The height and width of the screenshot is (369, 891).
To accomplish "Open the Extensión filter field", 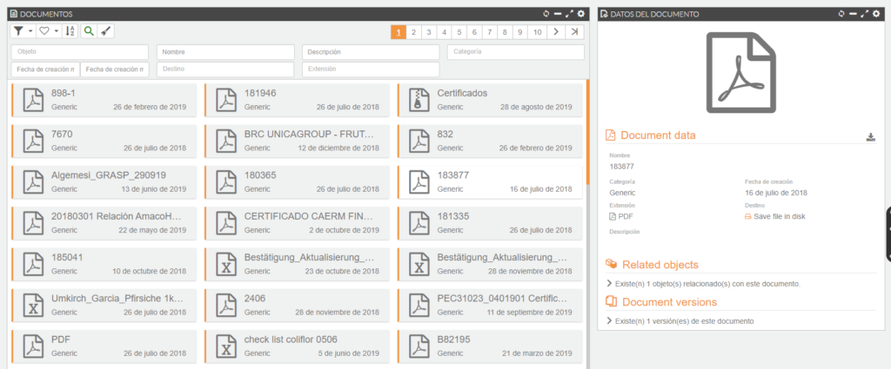I will pos(371,69).
